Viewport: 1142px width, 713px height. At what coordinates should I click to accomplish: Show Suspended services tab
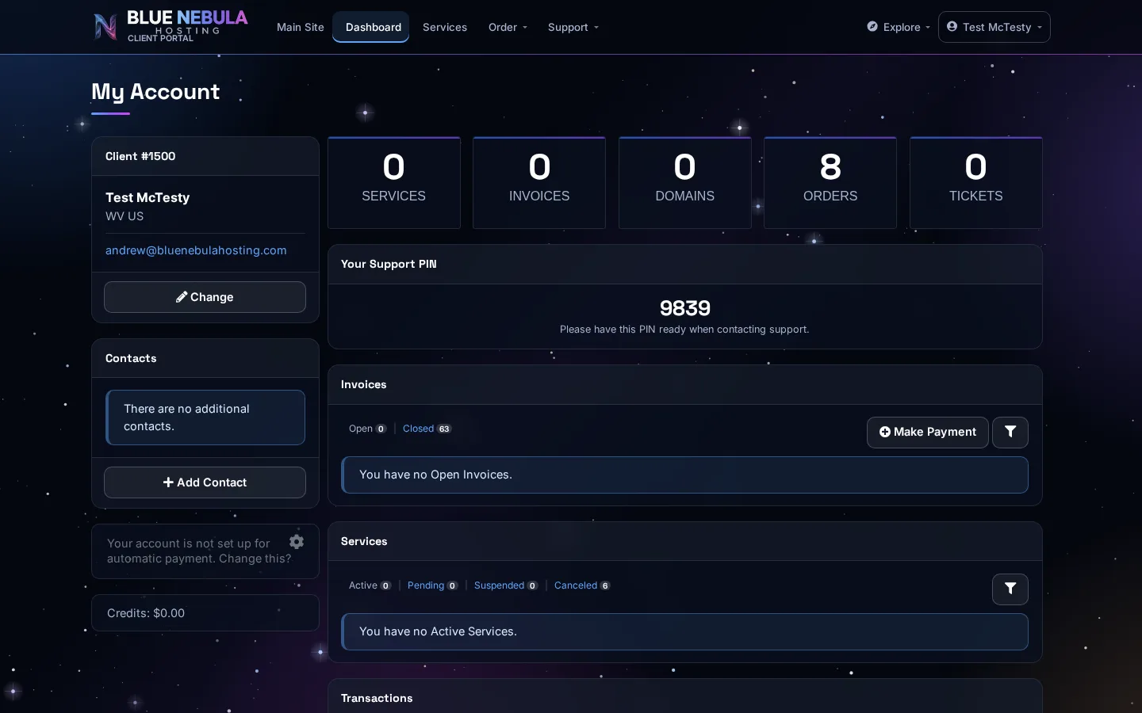(x=506, y=585)
